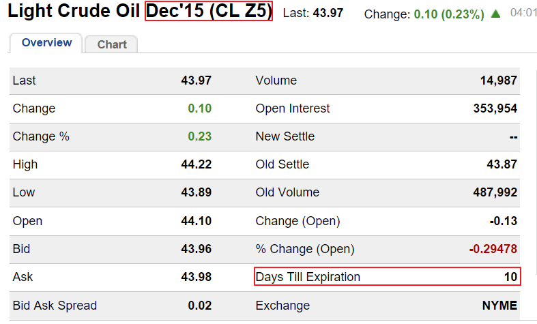Click the Dec'15 (CL Z5) contract label
Screen dimensions: 537x324
pos(209,12)
